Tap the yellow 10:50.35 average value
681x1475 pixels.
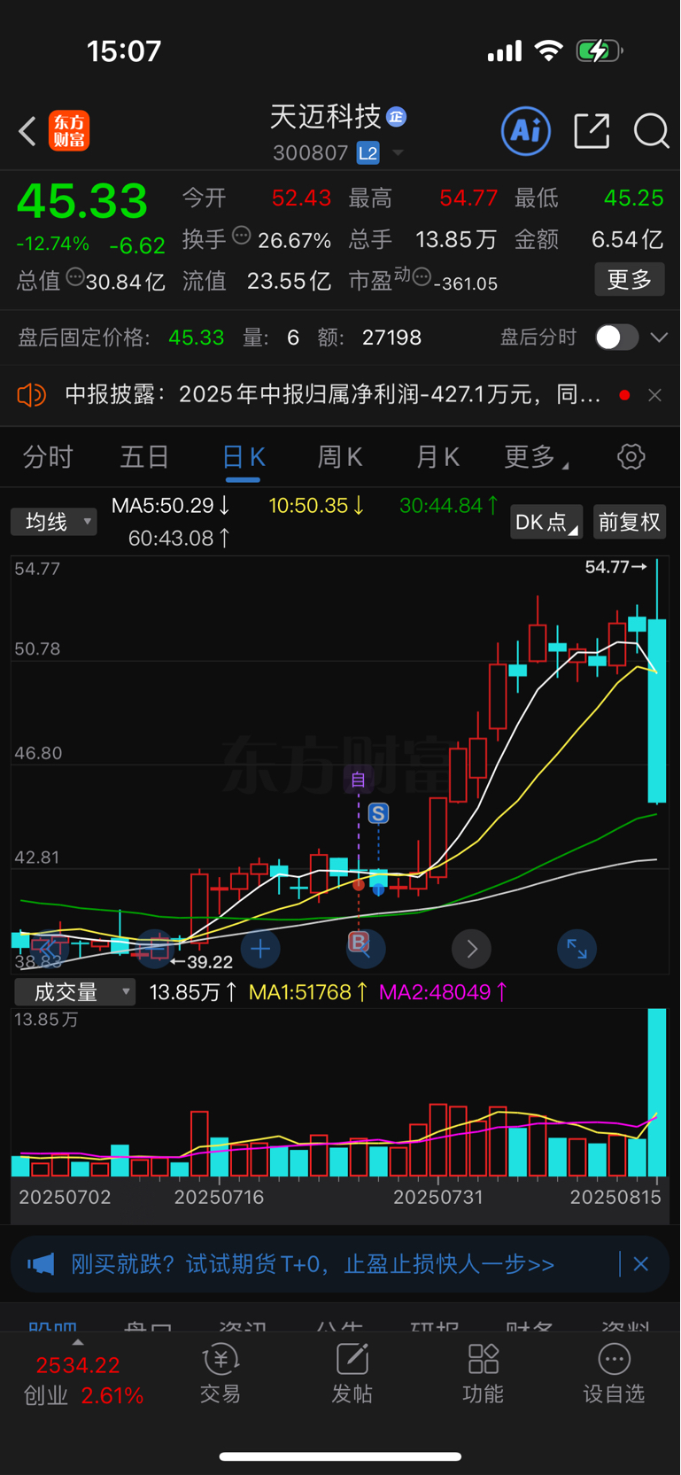316,506
